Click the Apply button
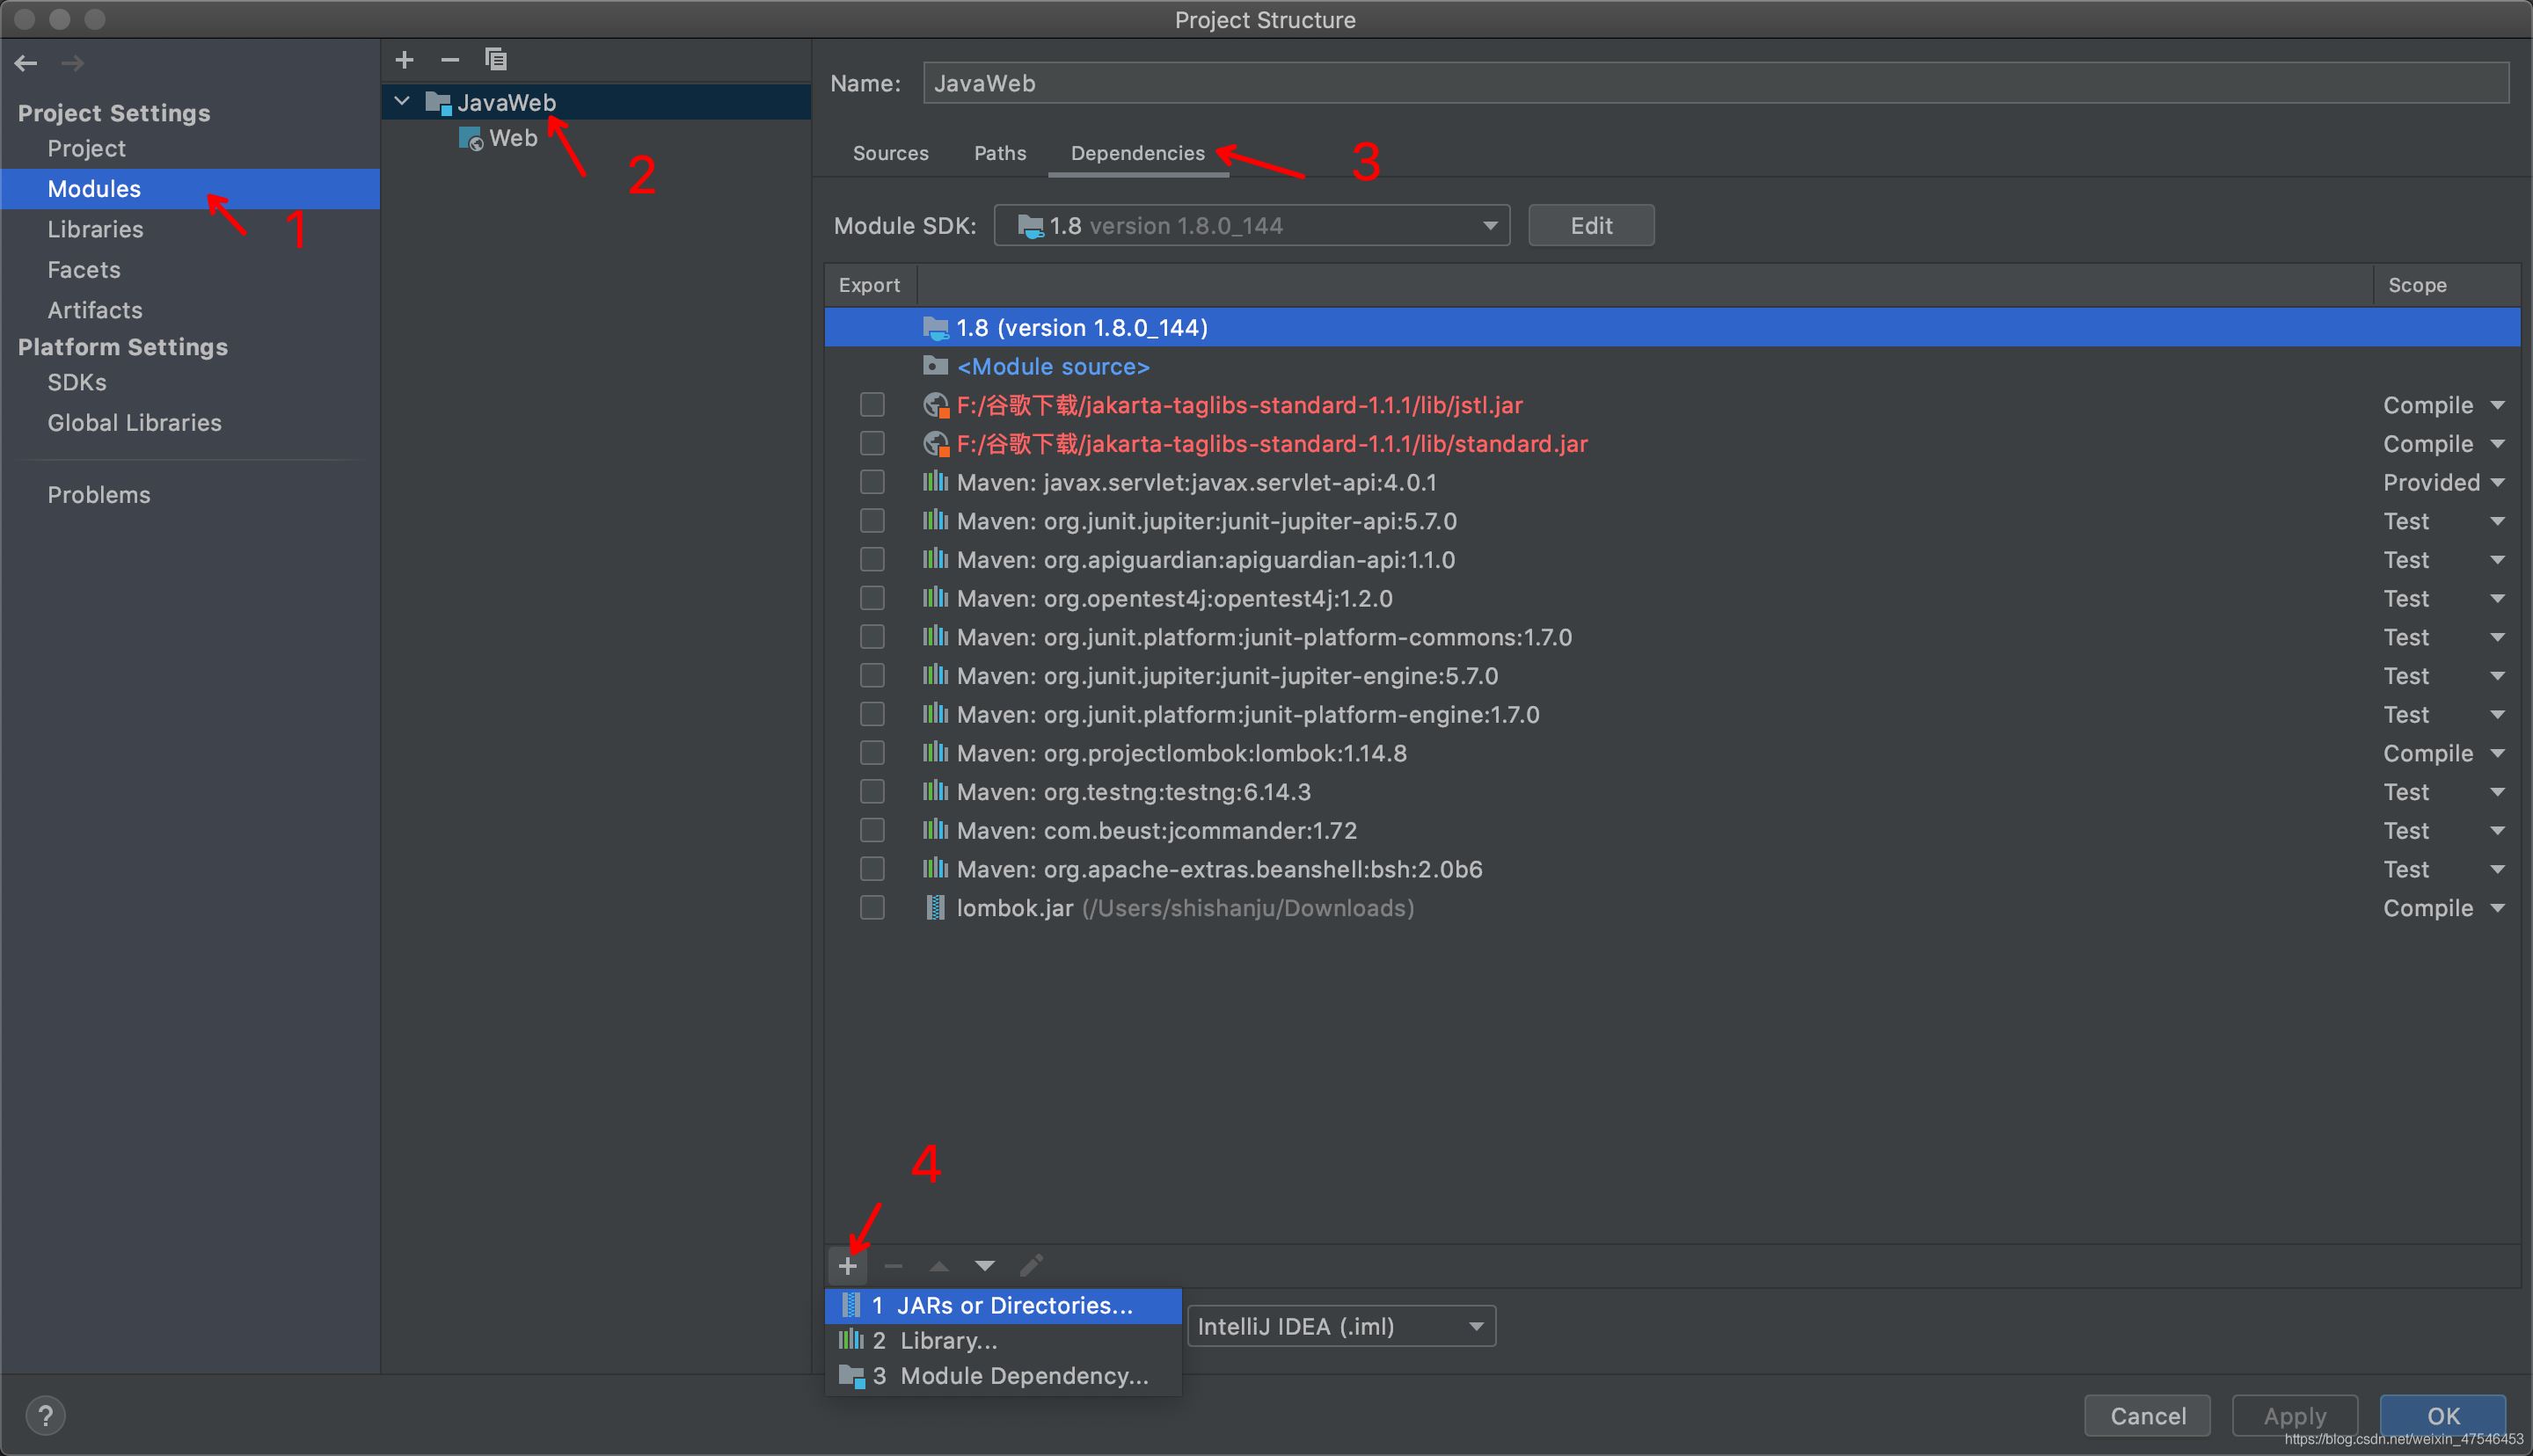The height and width of the screenshot is (1456, 2533). coord(2294,1415)
